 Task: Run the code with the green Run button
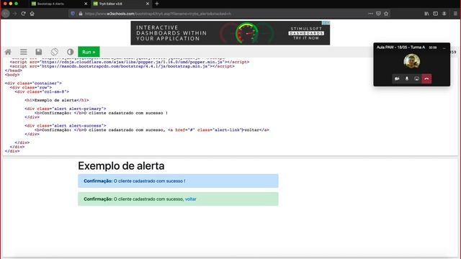pos(89,52)
